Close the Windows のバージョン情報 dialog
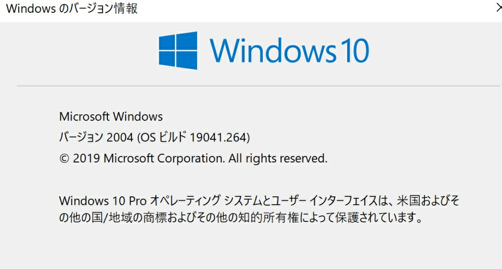The height and width of the screenshot is (269, 502). (498, 8)
